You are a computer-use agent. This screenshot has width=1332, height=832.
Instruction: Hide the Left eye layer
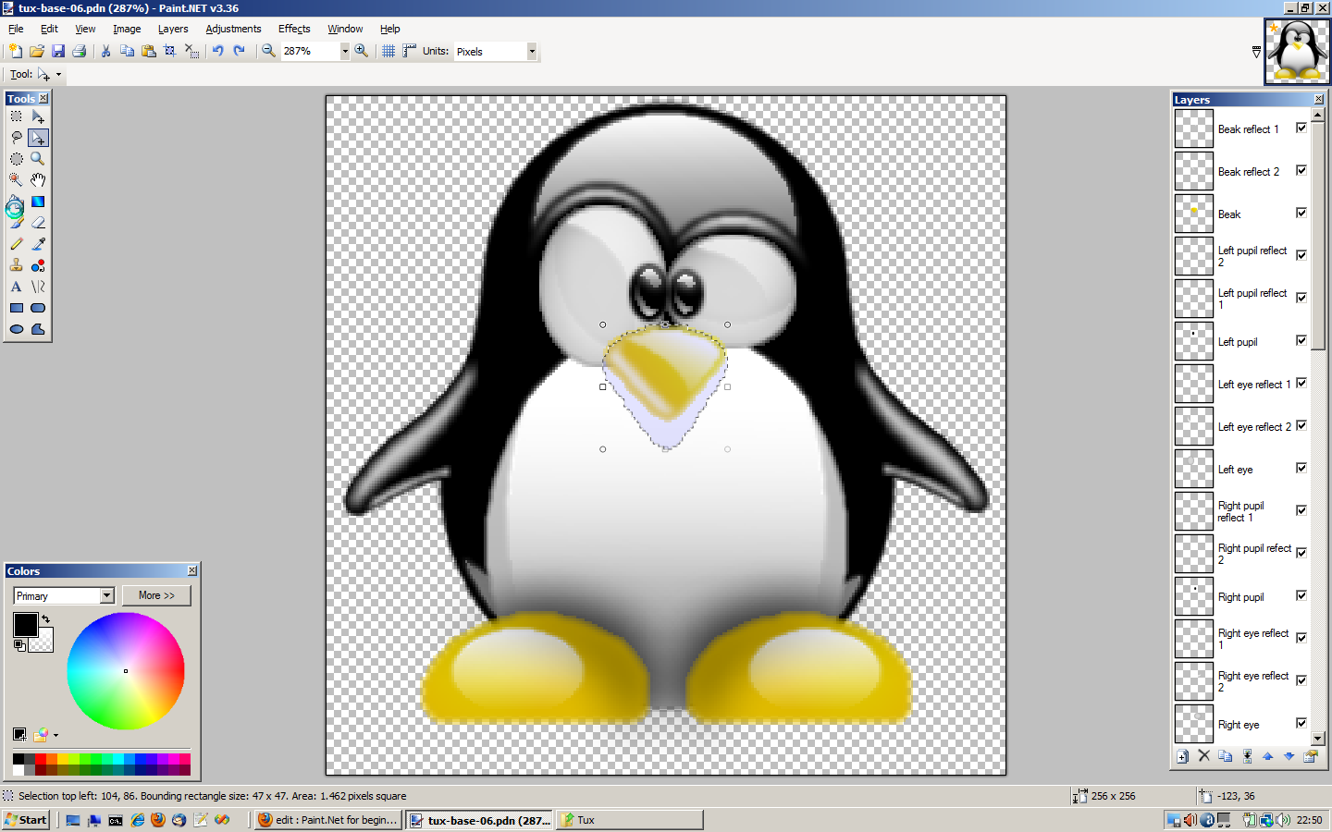1301,468
